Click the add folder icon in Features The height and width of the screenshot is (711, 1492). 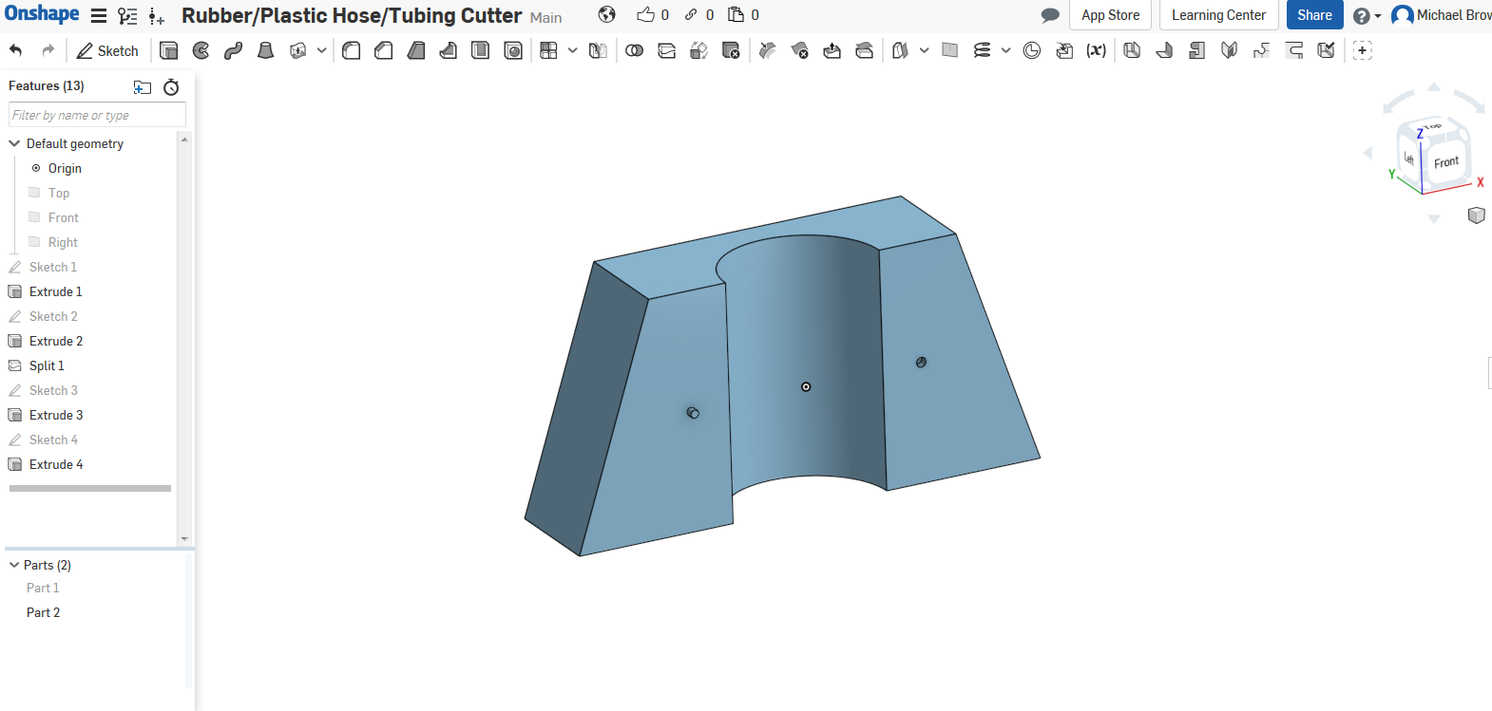pyautogui.click(x=143, y=87)
